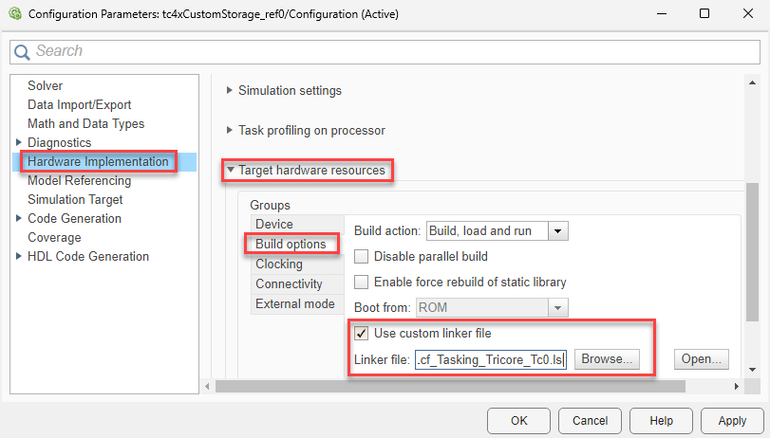The image size is (770, 438).
Task: Select Hardware Implementation in the left pane
Action: coord(98,162)
